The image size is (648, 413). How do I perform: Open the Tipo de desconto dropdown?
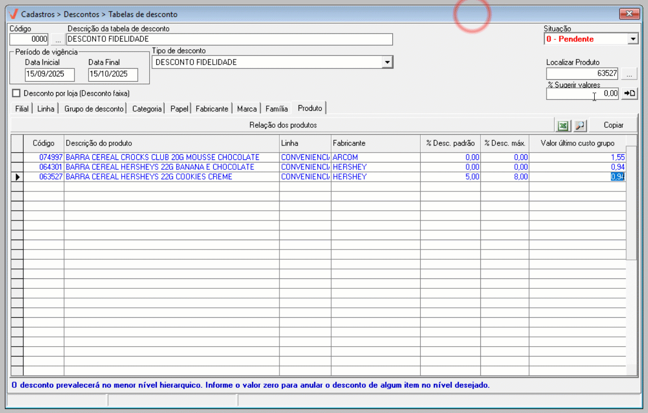pos(387,62)
